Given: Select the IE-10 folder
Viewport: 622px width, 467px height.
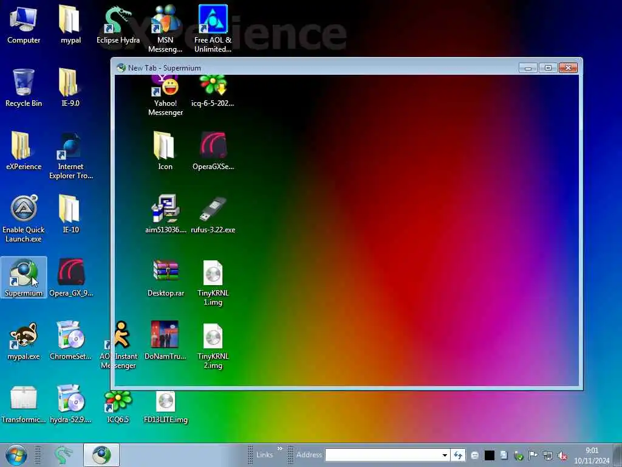Looking at the screenshot, I should [x=70, y=214].
